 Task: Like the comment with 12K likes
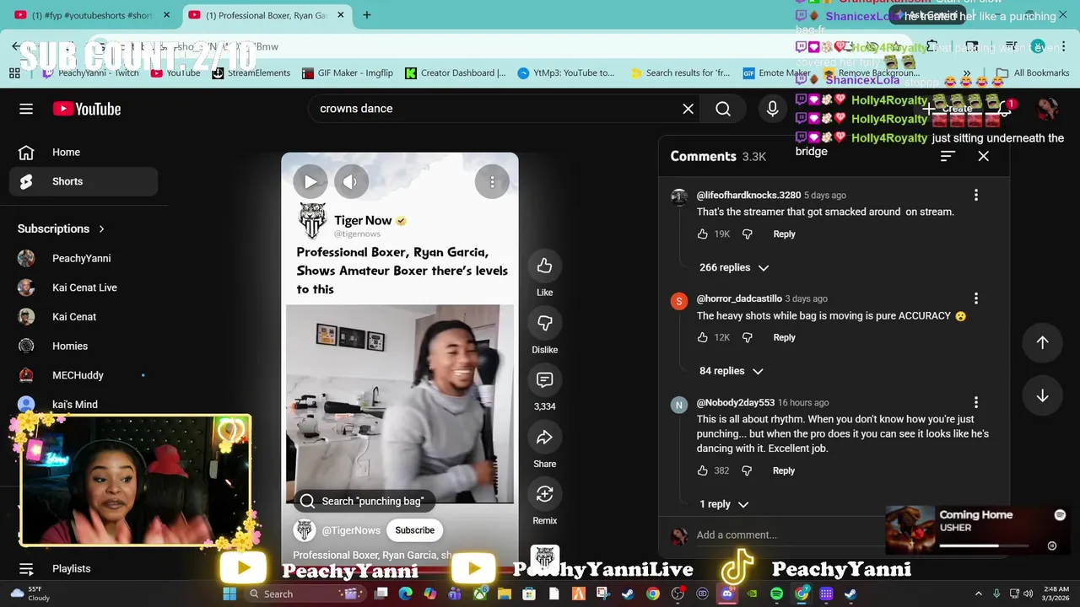(703, 337)
